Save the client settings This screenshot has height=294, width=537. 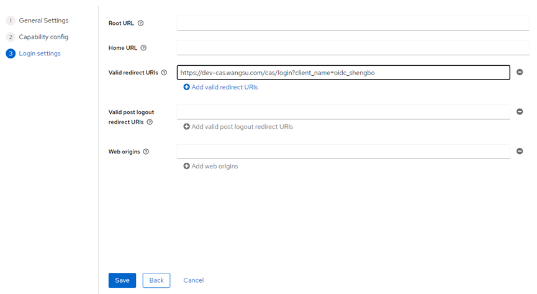tap(122, 280)
